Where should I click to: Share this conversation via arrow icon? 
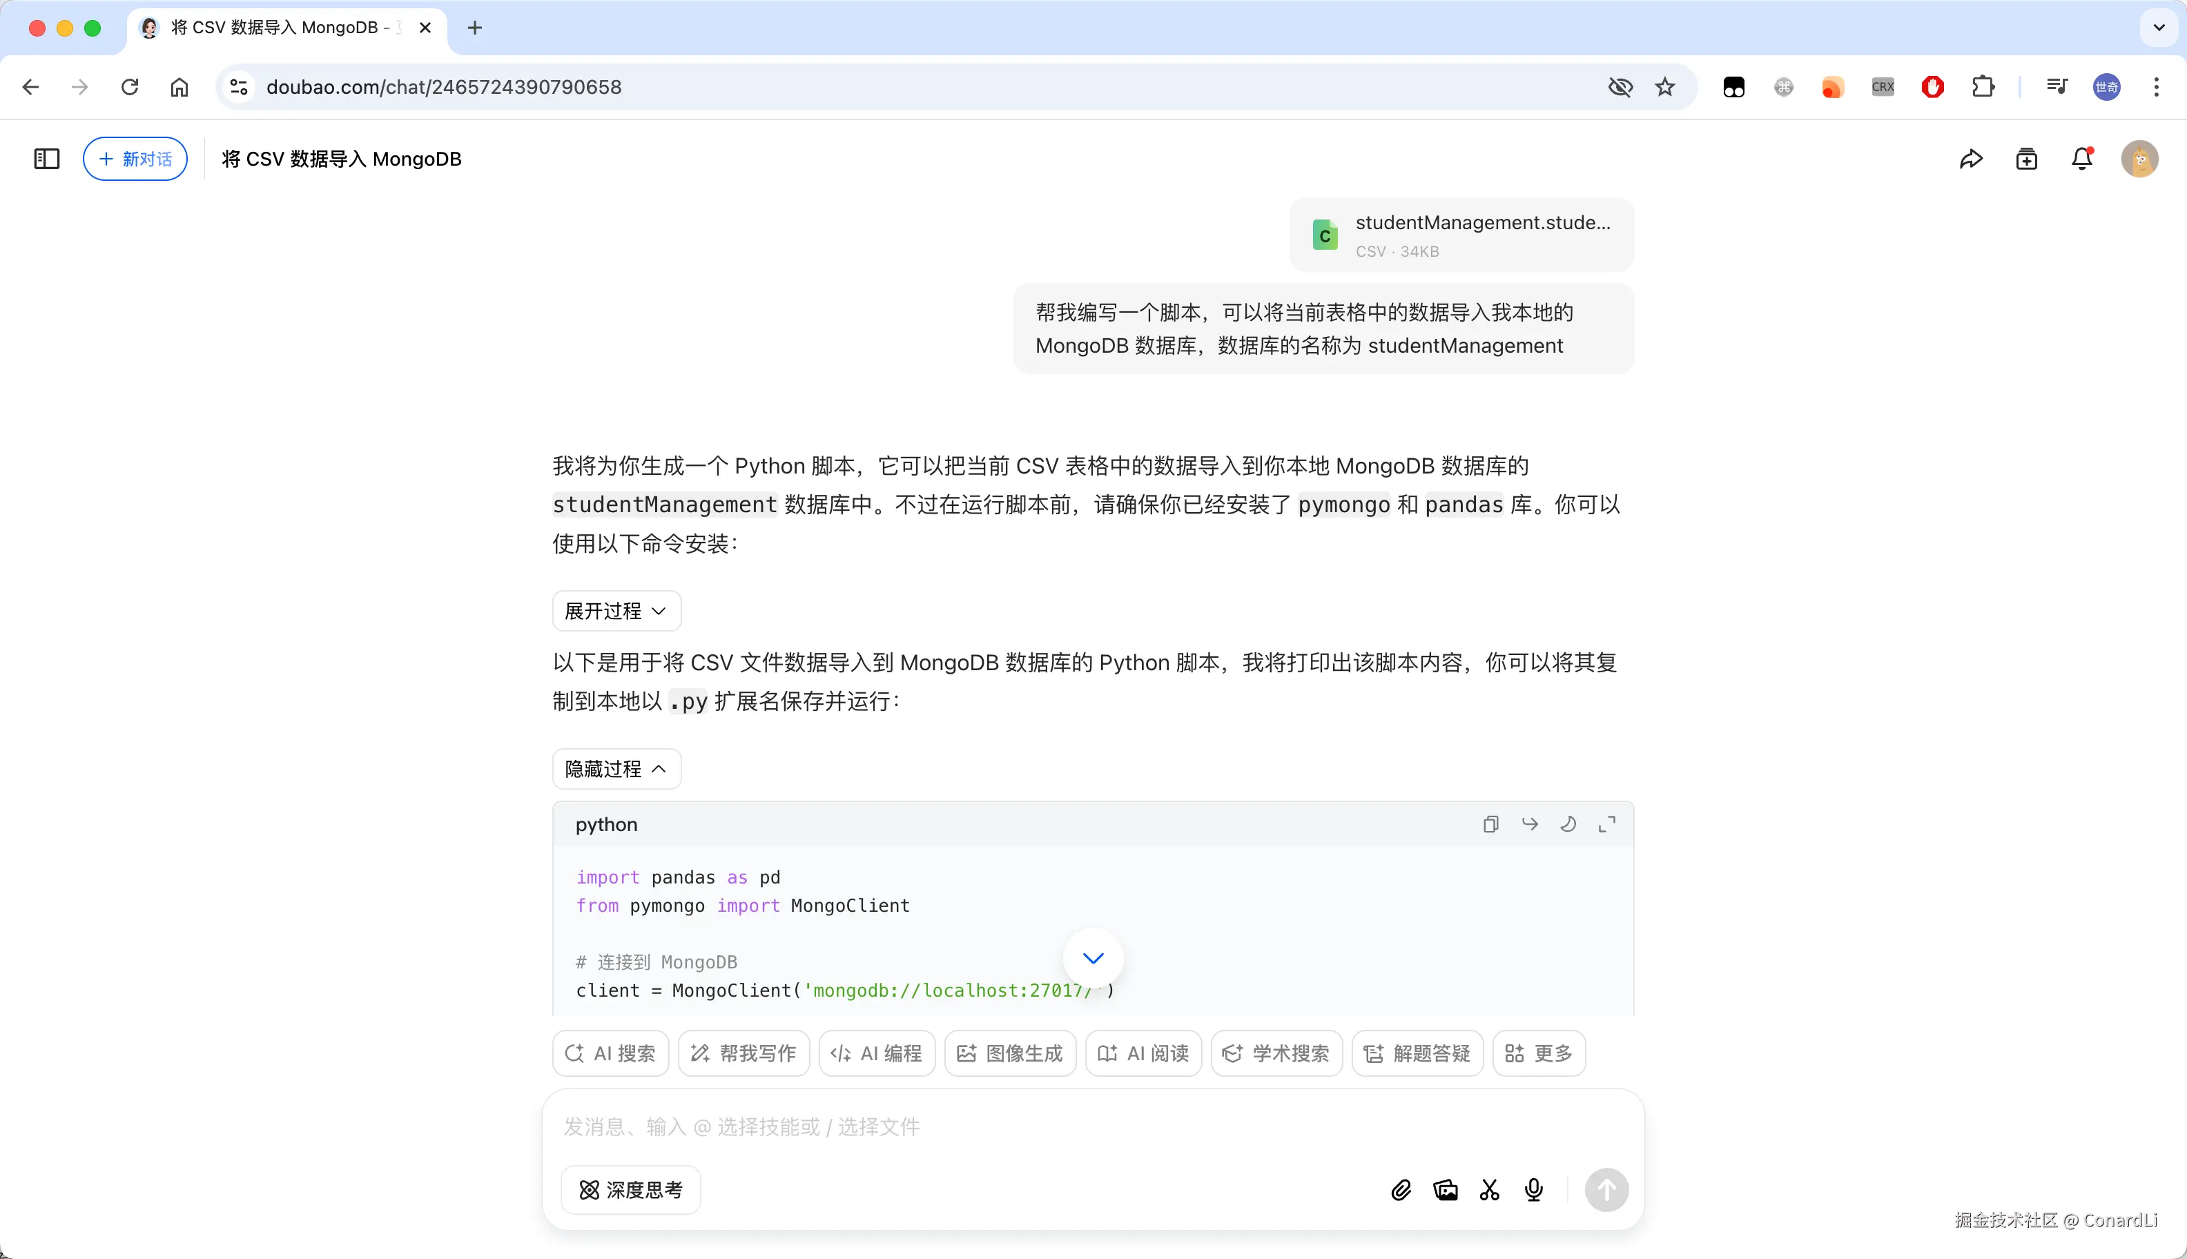(x=1971, y=159)
